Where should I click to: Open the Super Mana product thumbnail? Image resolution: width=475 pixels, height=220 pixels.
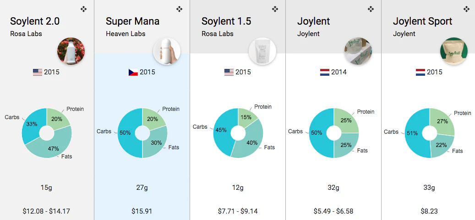pos(167,51)
